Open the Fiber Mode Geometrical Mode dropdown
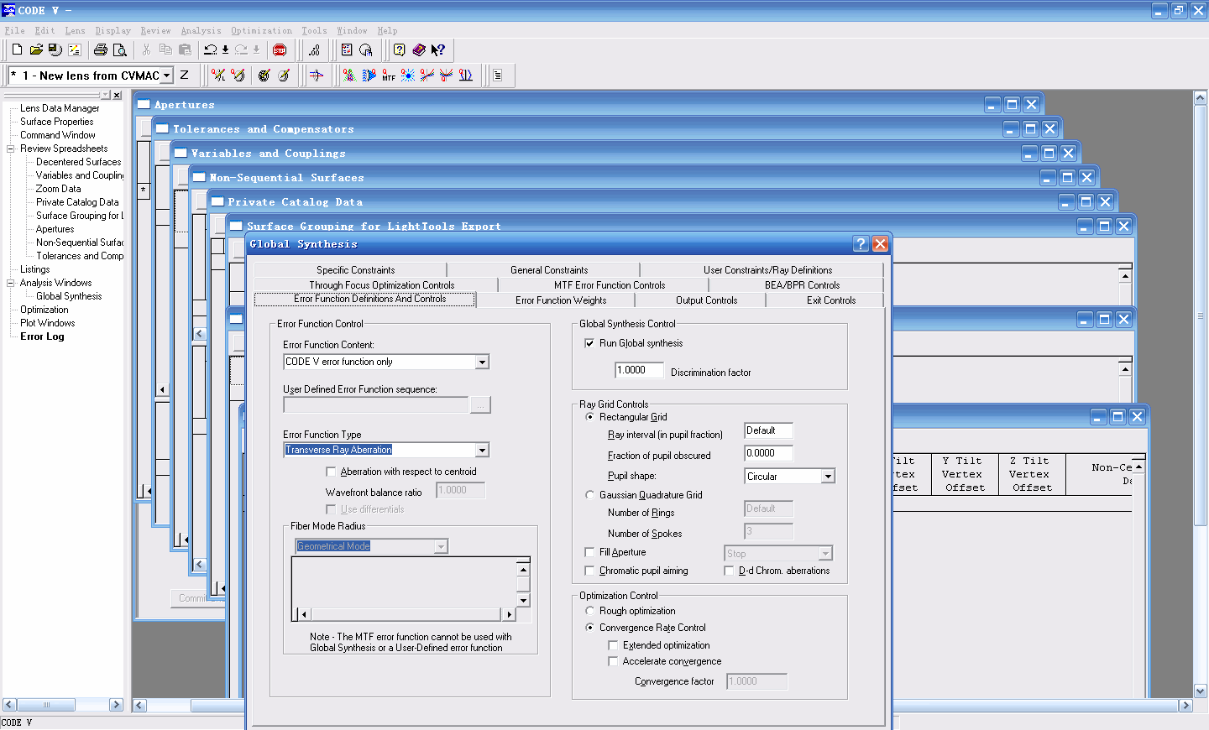 (441, 546)
